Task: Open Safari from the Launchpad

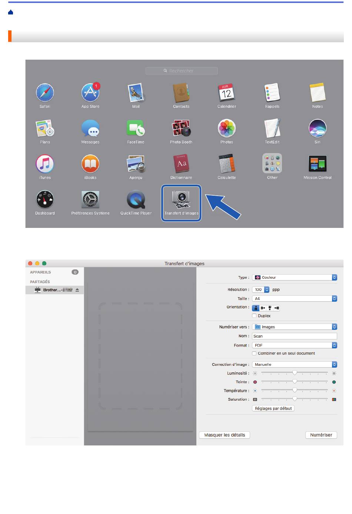Action: pyautogui.click(x=45, y=93)
